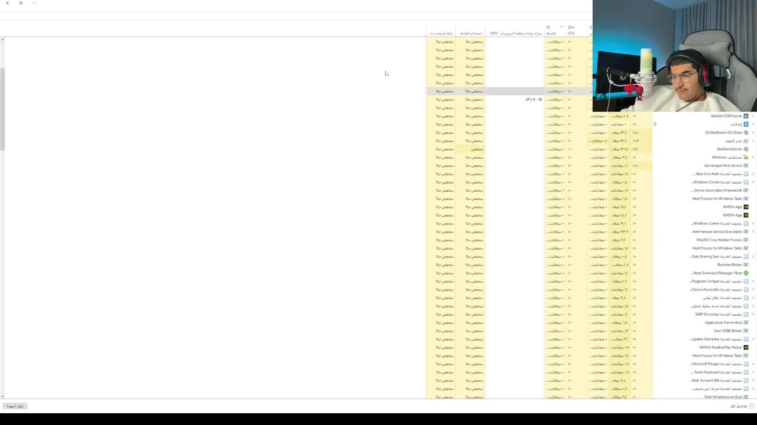Select the User OOBE Broker process name
The height and width of the screenshot is (425, 757).
[727, 331]
